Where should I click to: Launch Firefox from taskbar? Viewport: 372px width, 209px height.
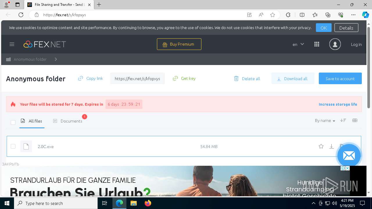point(148,203)
